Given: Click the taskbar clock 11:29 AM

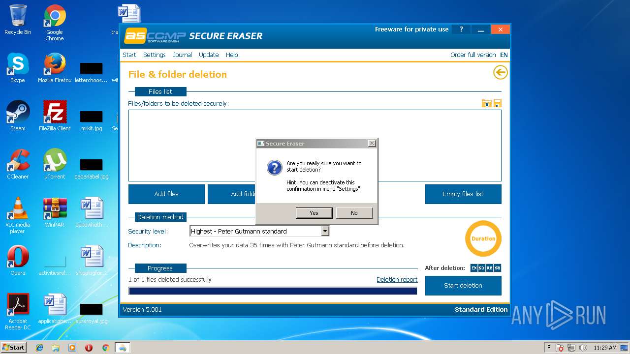Looking at the screenshot, I should [x=605, y=348].
